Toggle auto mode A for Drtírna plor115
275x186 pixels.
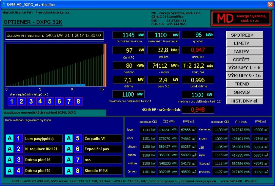pyautogui.click(x=10, y=160)
